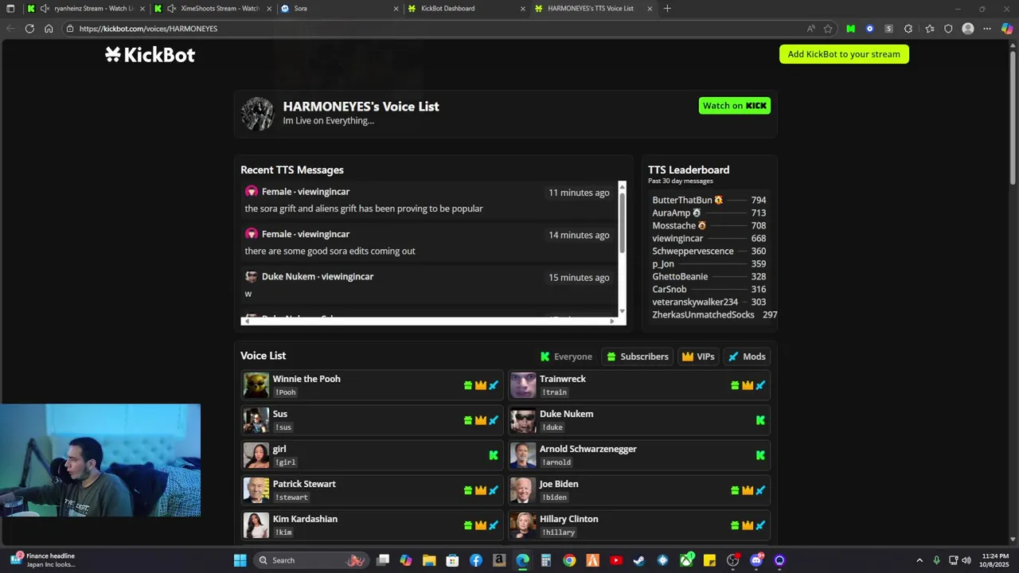Click girl voice's everyone permission icon
The width and height of the screenshot is (1019, 573).
494,455
